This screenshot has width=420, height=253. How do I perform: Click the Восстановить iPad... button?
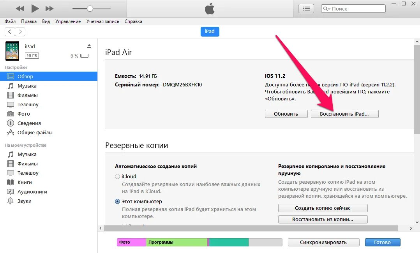344,114
